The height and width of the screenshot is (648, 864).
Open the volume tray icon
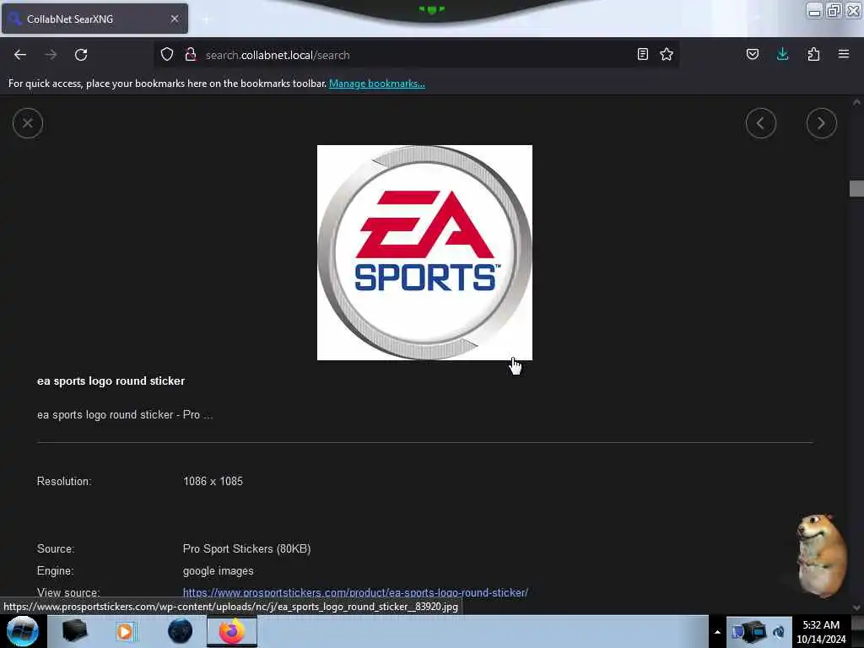click(779, 632)
